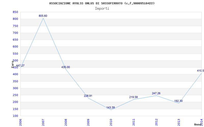Click the 2009 year axis label
204x127 pixels.
[x=88, y=122]
